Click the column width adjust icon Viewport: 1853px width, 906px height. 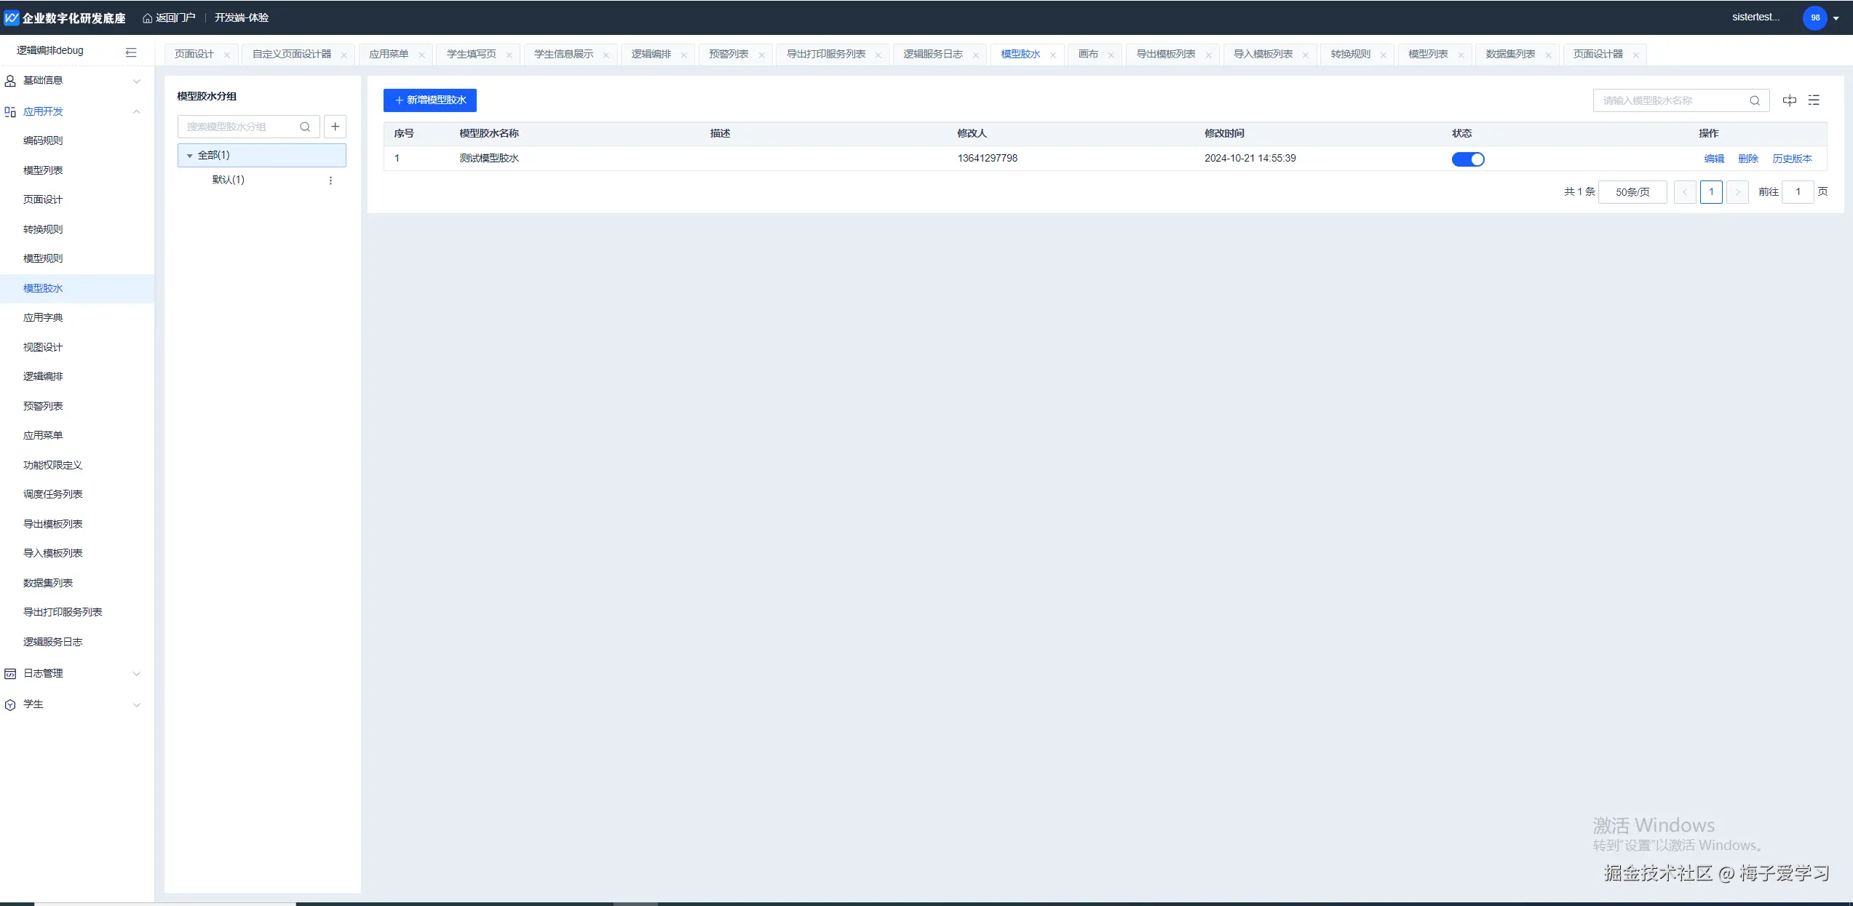[1789, 100]
